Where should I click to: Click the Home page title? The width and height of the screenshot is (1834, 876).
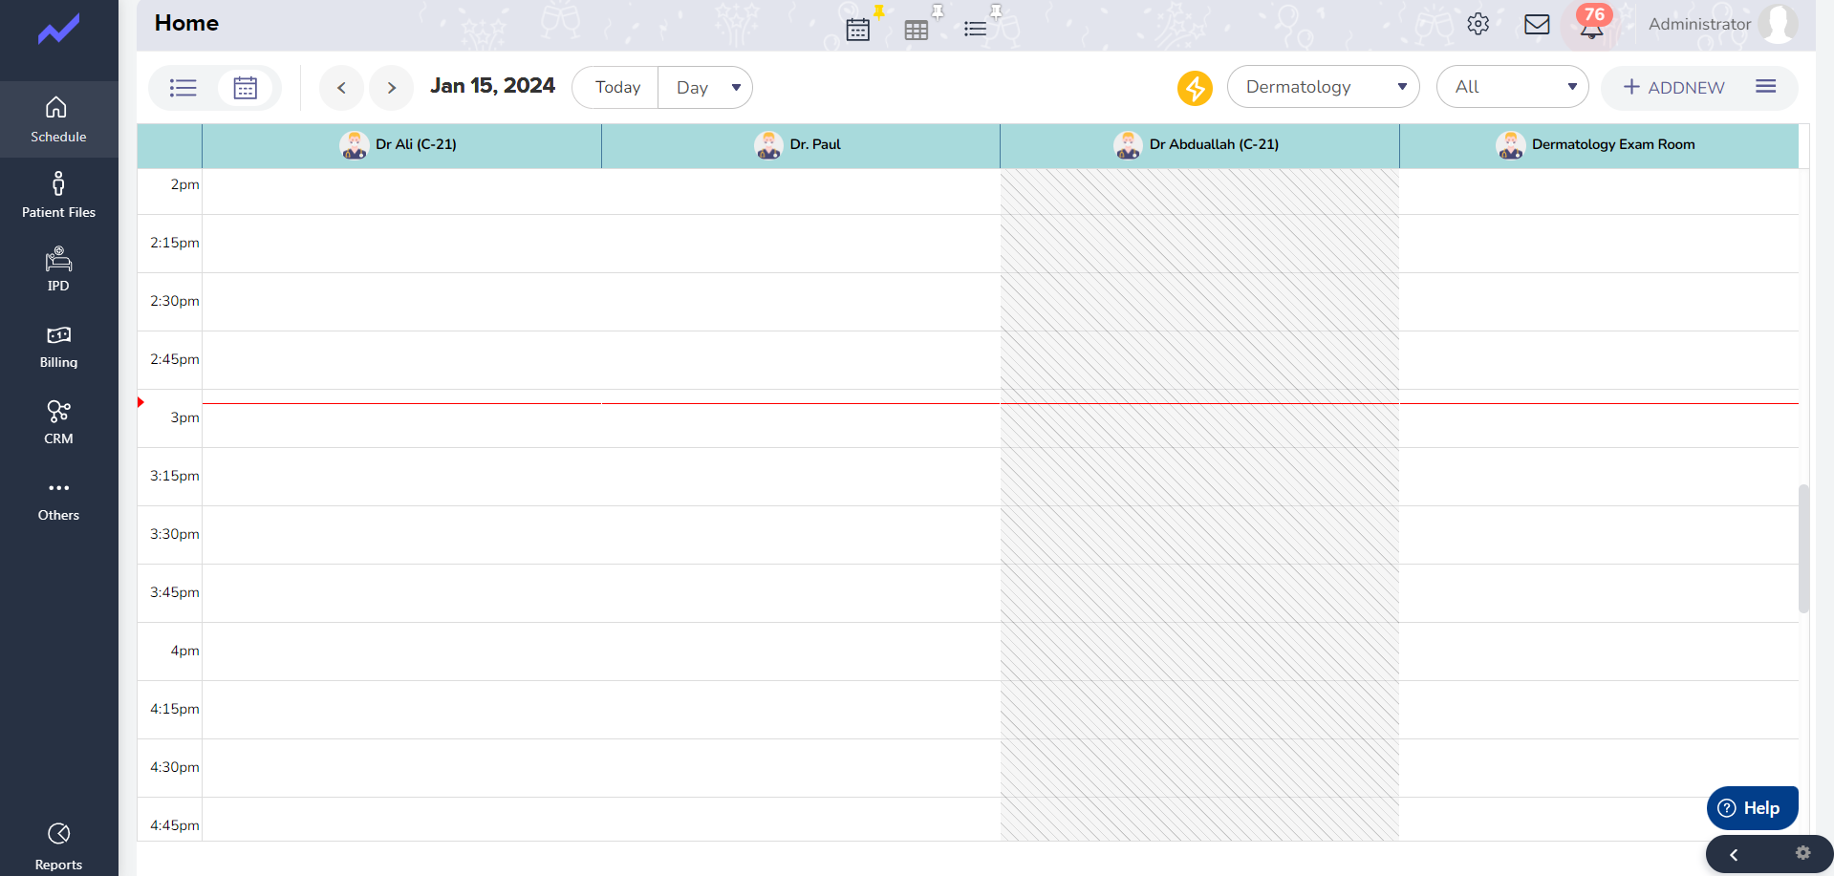[x=186, y=23]
